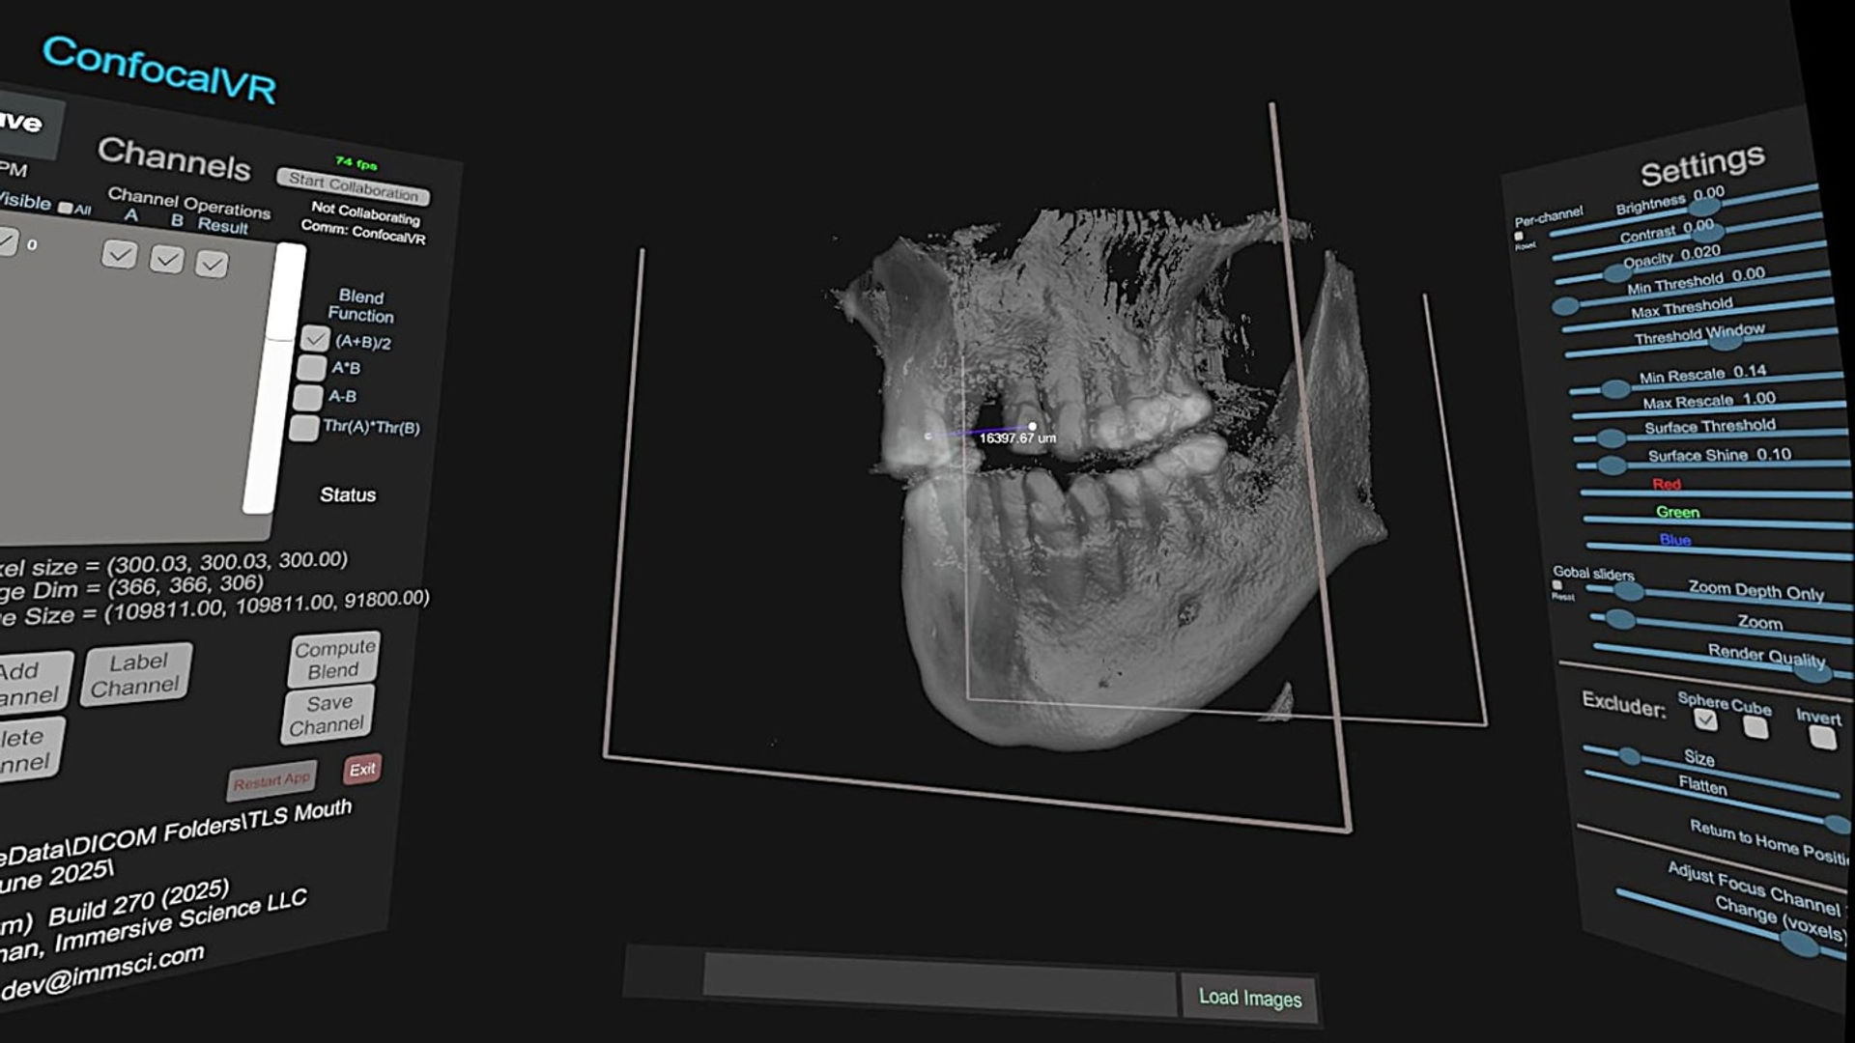
Task: Click the Label Channel button
Action: point(136,674)
